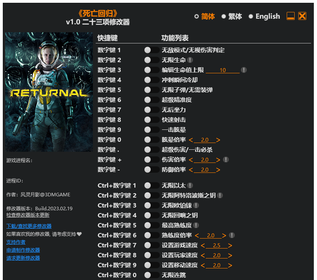Turn on 一击眩晕 switch

tap(152, 129)
